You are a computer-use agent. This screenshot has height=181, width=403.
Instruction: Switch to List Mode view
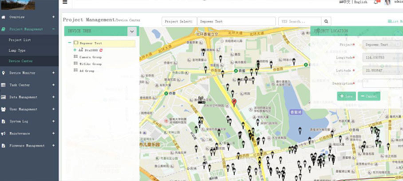395,21
